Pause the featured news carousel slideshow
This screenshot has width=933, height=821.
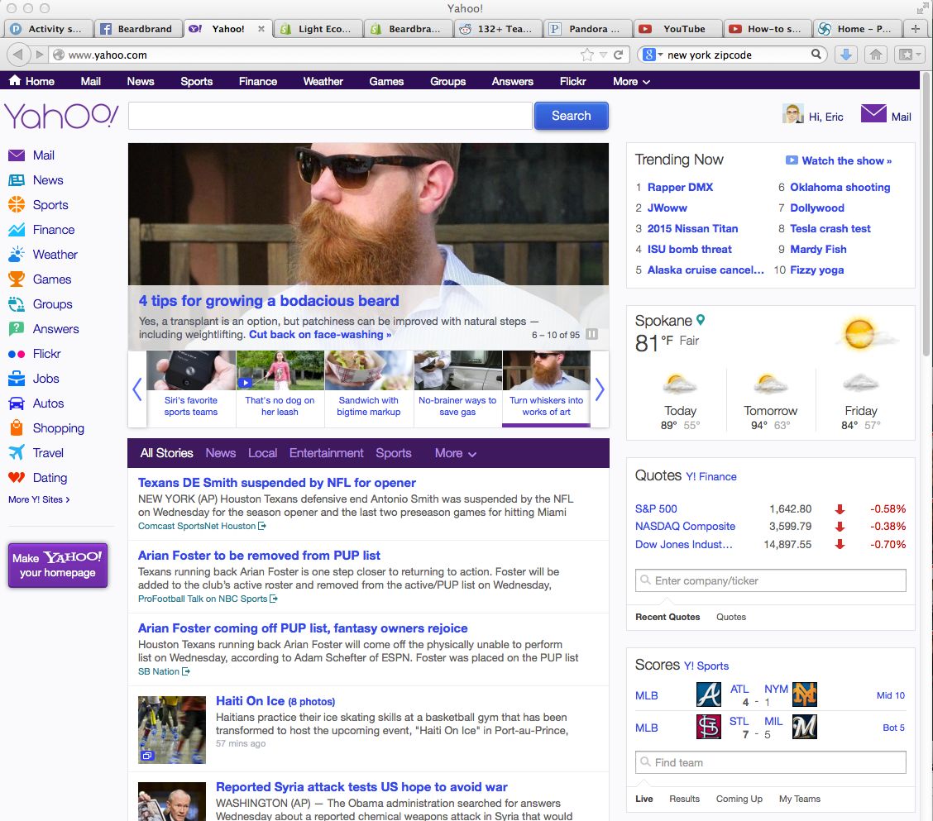592,334
